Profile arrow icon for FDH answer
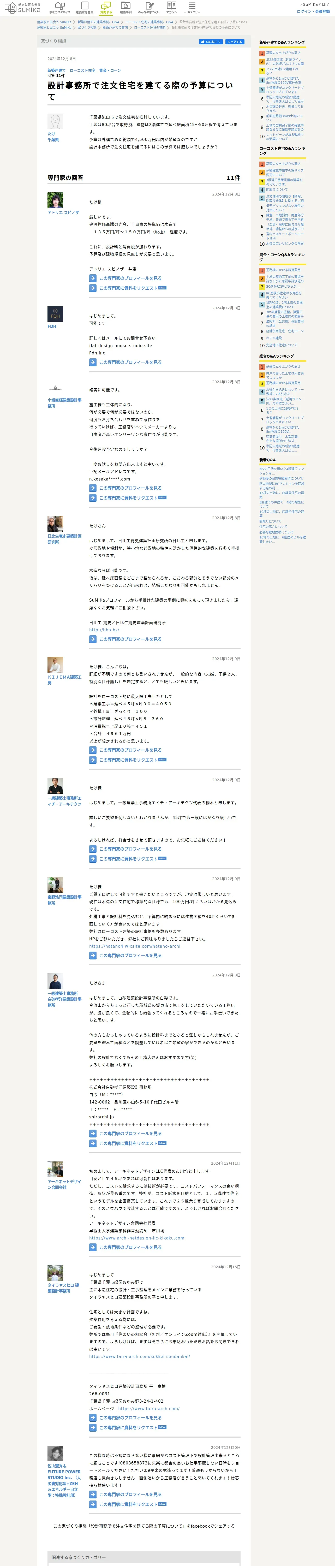This screenshot has height=1566, width=335. pos(93,362)
